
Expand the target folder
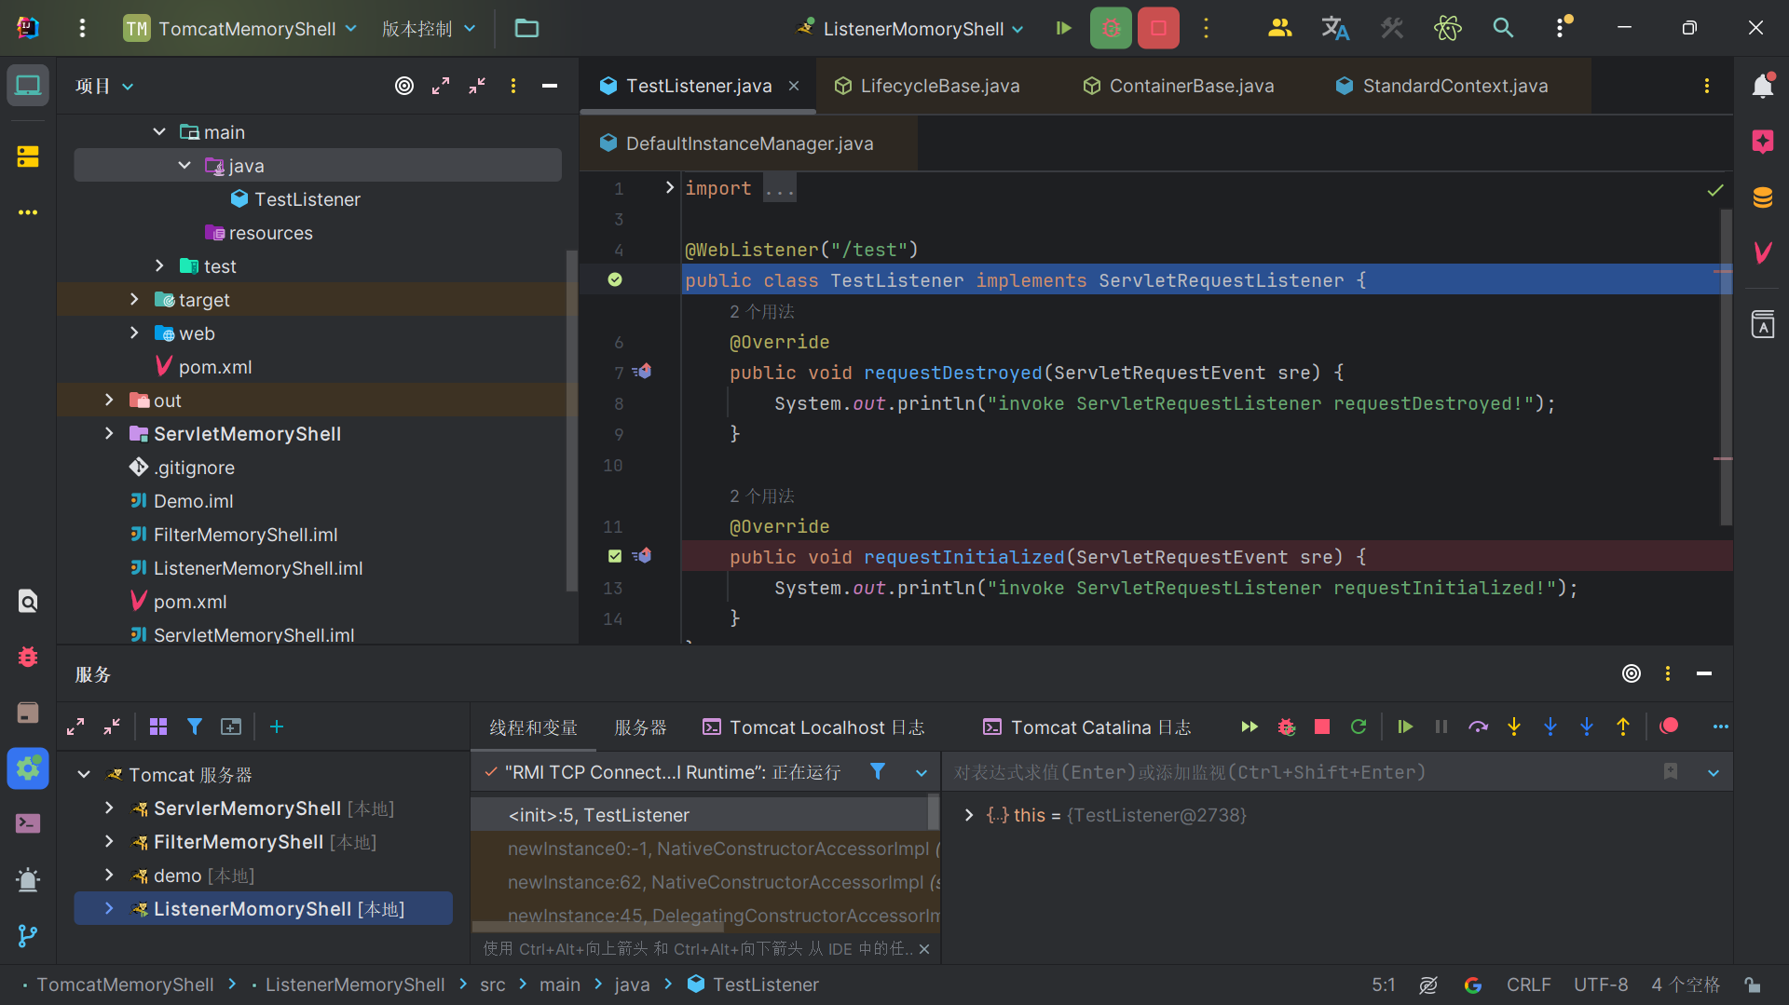point(134,300)
